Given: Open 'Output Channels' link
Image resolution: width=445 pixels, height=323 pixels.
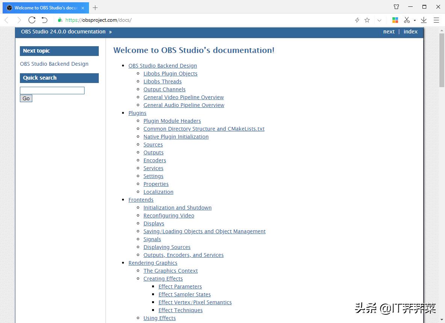Looking at the screenshot, I should [164, 89].
